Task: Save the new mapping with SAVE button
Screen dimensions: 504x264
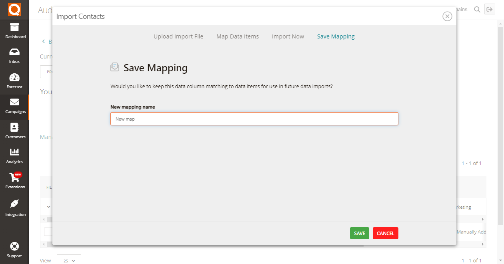Action: [x=359, y=233]
